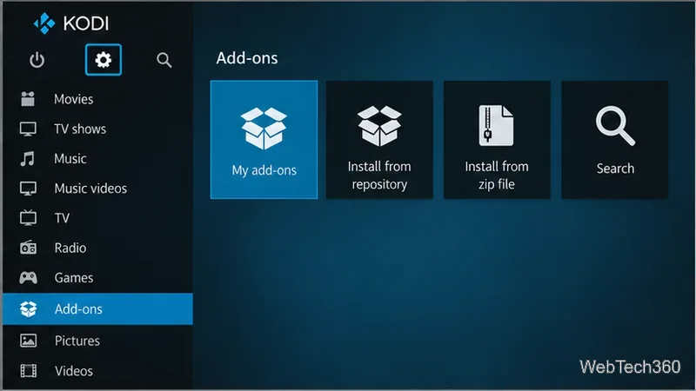Click the TV antenna icon
This screenshot has height=391, width=696.
point(28,218)
